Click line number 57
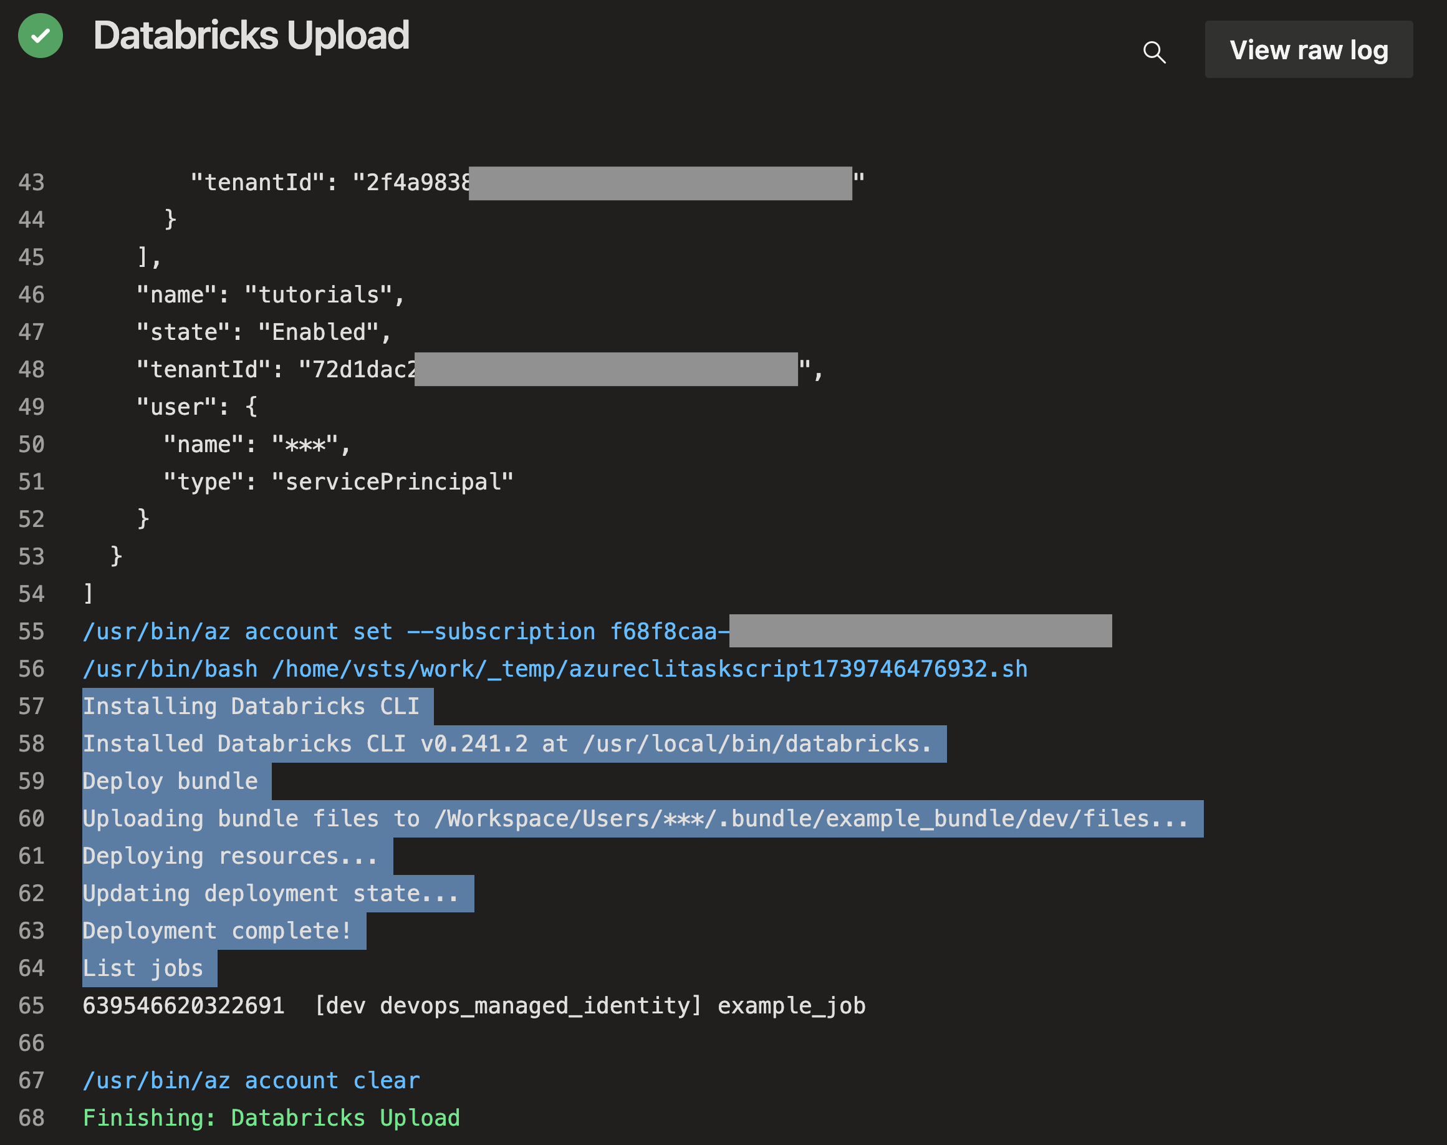1447x1145 pixels. [32, 707]
